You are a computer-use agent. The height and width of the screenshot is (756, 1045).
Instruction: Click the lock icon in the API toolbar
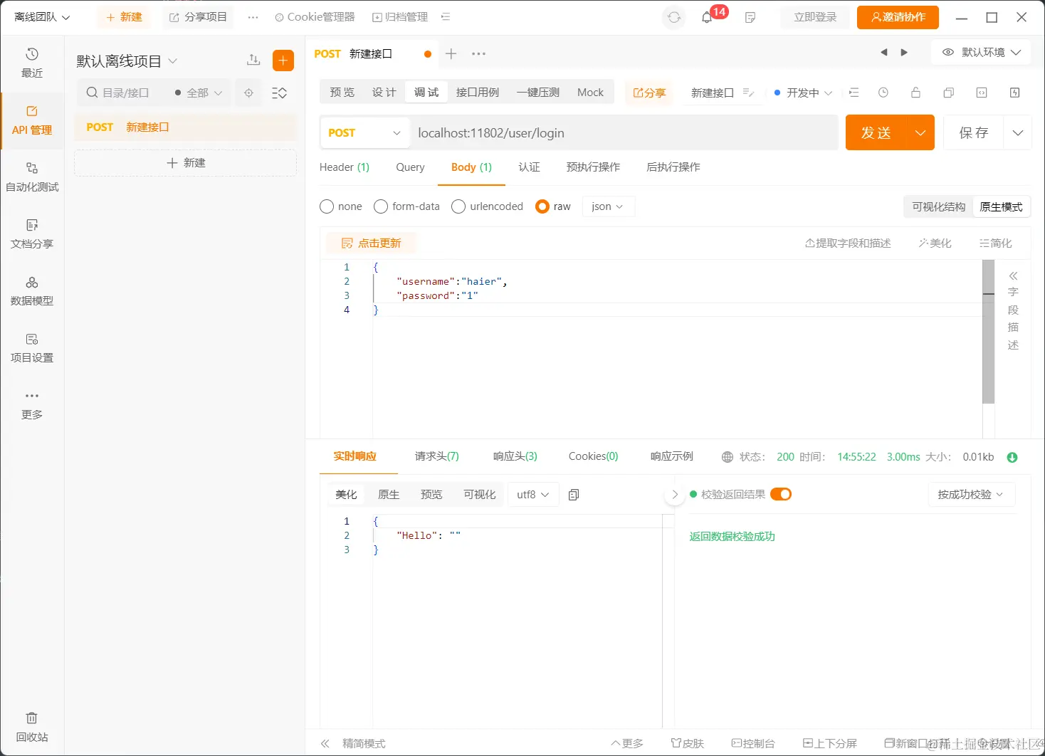click(x=916, y=93)
